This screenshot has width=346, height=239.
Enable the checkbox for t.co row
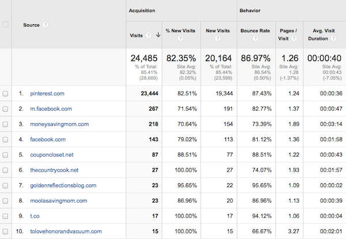coord(6,217)
